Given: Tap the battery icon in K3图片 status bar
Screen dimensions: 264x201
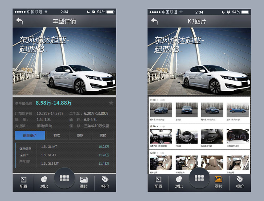Looking at the screenshot, I should coord(245,12).
